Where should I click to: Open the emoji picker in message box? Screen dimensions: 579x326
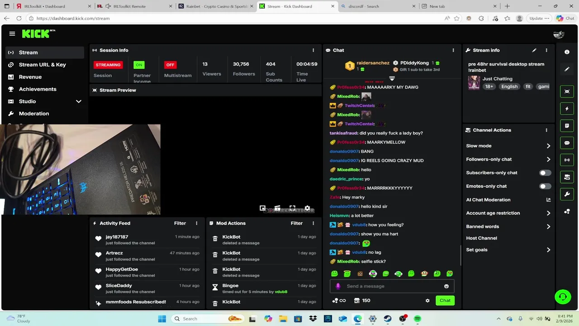point(446,286)
